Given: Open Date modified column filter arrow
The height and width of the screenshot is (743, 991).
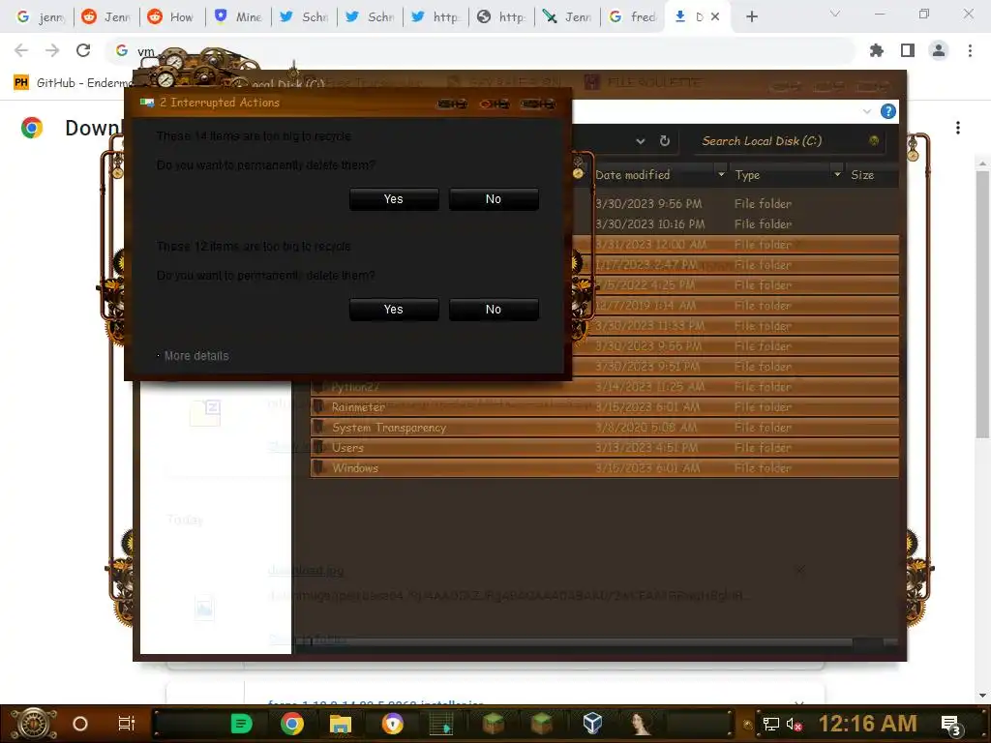Looking at the screenshot, I should coord(721,174).
